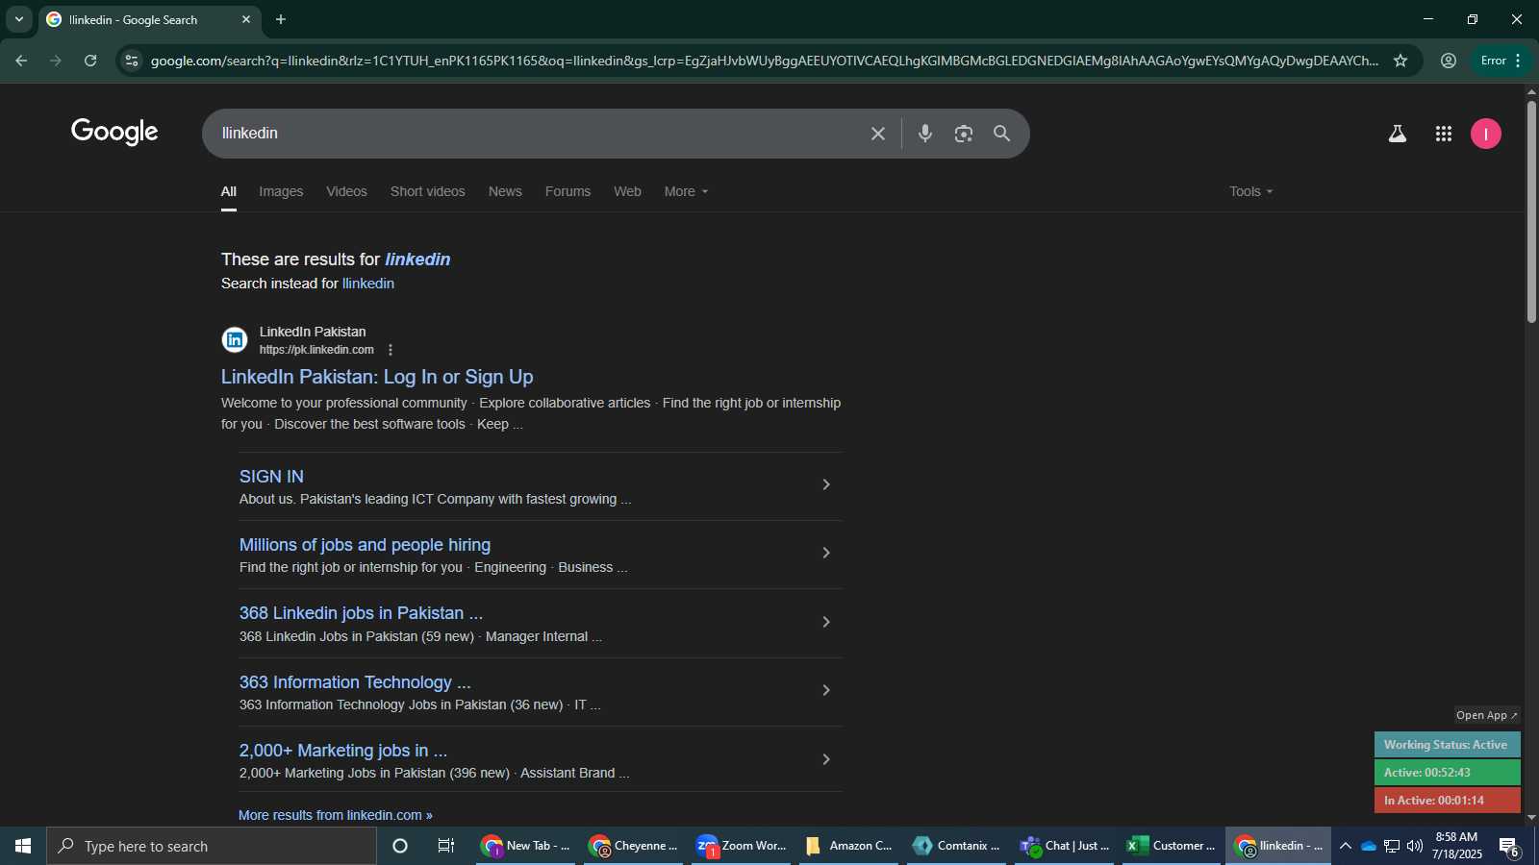Bookmark this page with star icon
The image size is (1539, 865).
tap(1400, 61)
